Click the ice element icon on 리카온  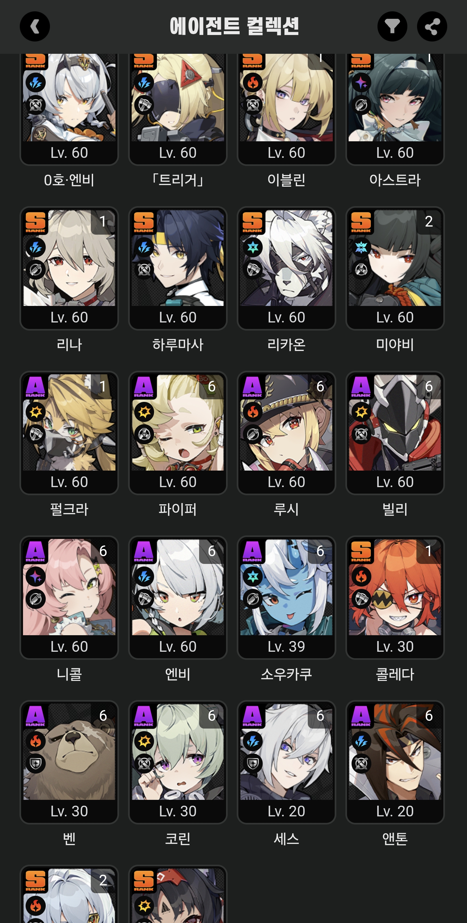(x=253, y=248)
